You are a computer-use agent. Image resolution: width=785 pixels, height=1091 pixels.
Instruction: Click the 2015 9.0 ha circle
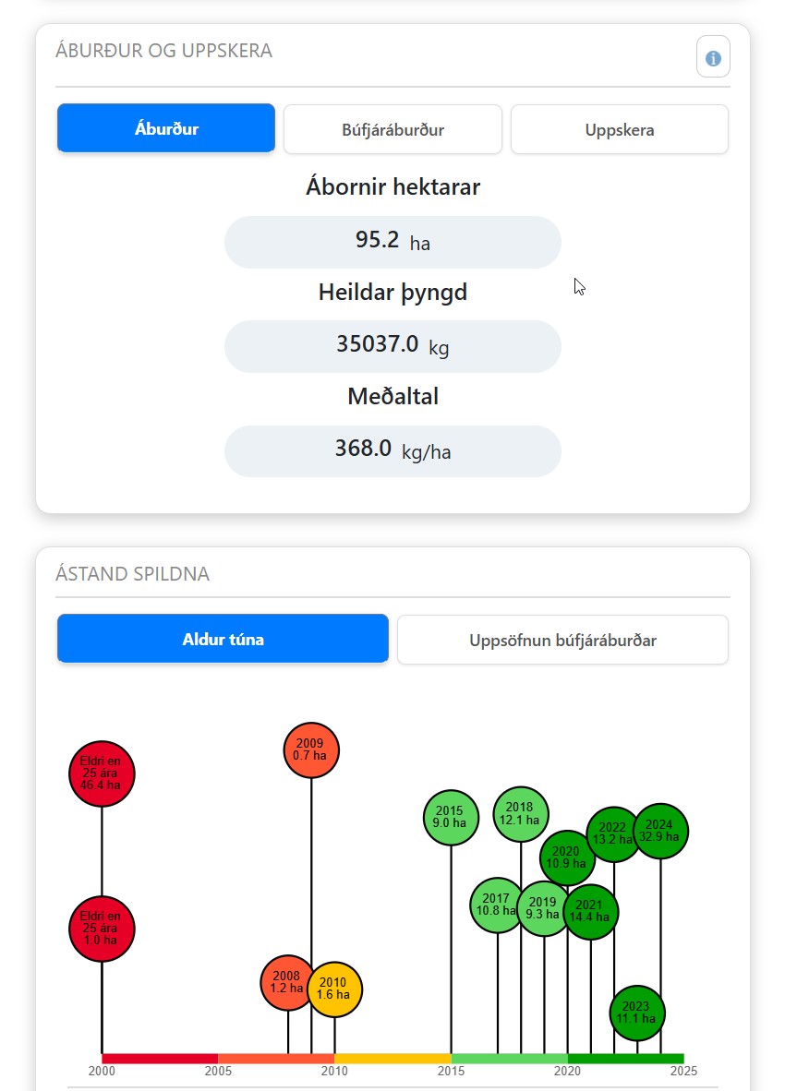click(451, 818)
